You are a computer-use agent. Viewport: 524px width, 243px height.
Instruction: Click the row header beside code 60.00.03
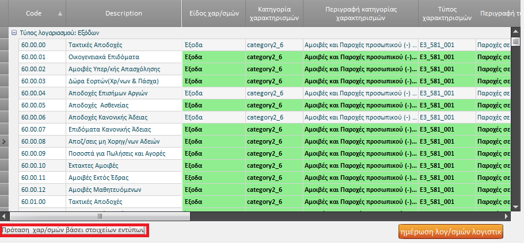click(x=4, y=81)
